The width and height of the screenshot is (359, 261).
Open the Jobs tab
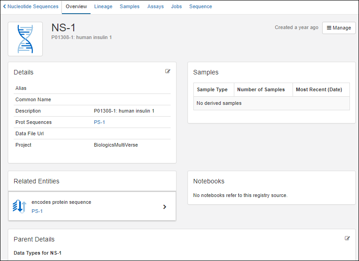pyautogui.click(x=177, y=7)
